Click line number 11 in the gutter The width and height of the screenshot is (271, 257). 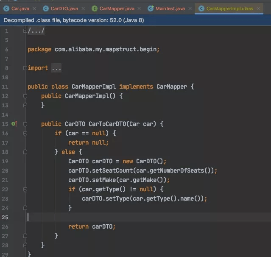(5, 87)
